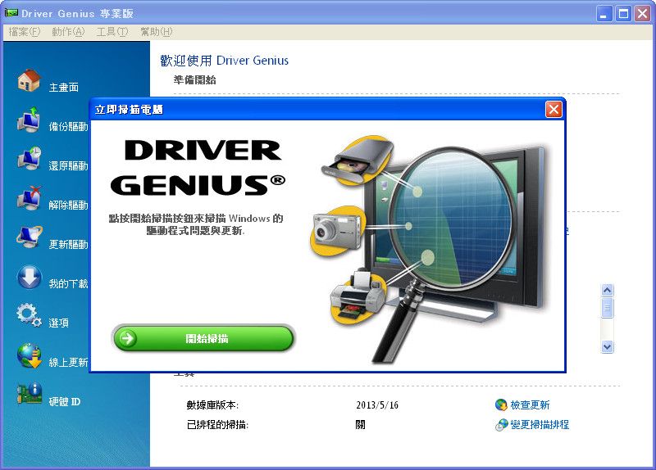Select 硬體 ID in the sidebar
This screenshot has width=656, height=470.
click(x=65, y=401)
